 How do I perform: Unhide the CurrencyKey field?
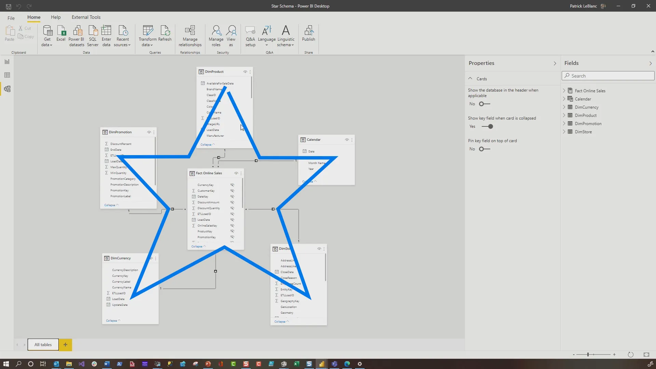tap(232, 185)
